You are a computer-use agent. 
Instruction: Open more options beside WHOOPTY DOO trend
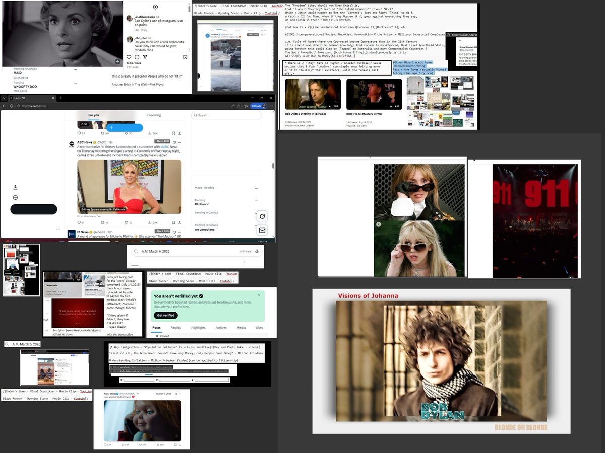75,83
